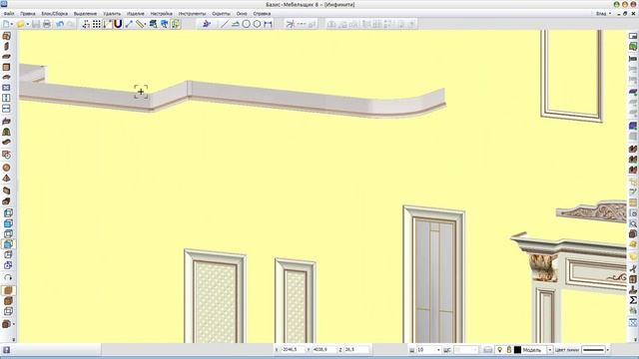Create a new document with the blank page icon
Viewport: 639px width, 359px height.
6,24
